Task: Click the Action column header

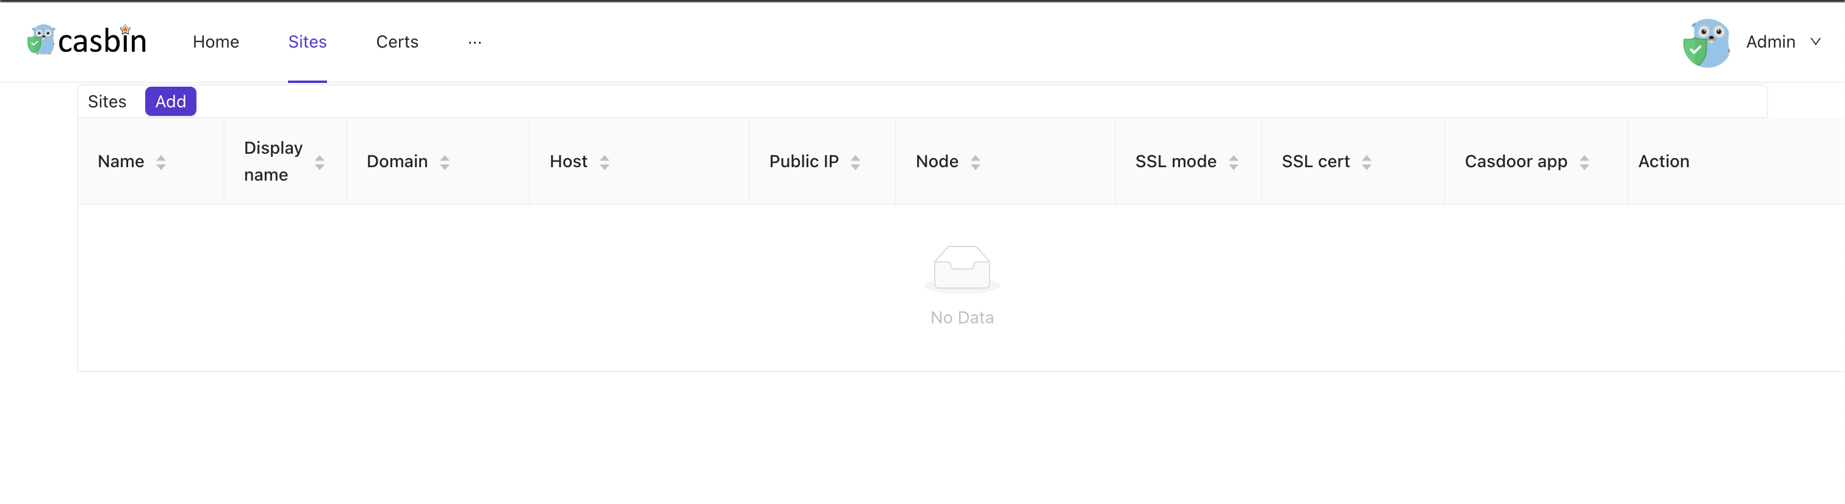Action: click(1663, 161)
